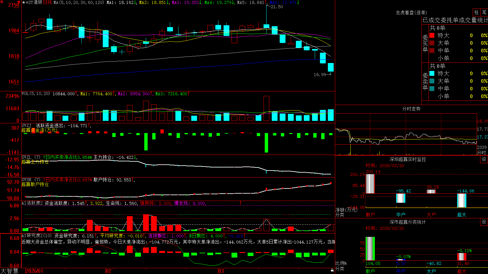Select the yellow MA2: 18.851 label

point(154,2)
